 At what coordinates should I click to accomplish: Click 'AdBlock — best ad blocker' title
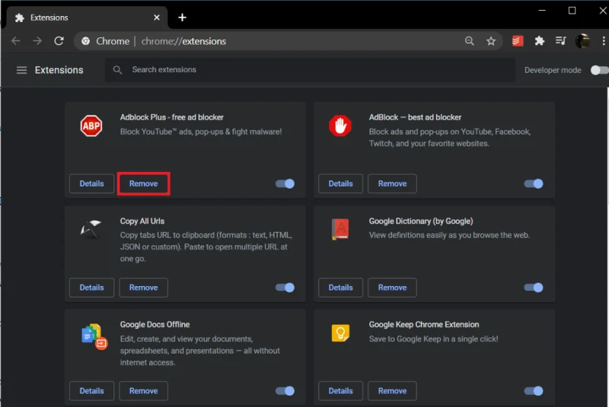pos(415,117)
